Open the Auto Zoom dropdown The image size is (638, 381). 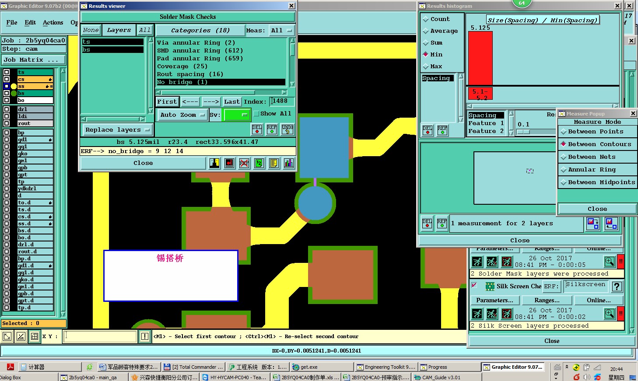pyautogui.click(x=182, y=115)
